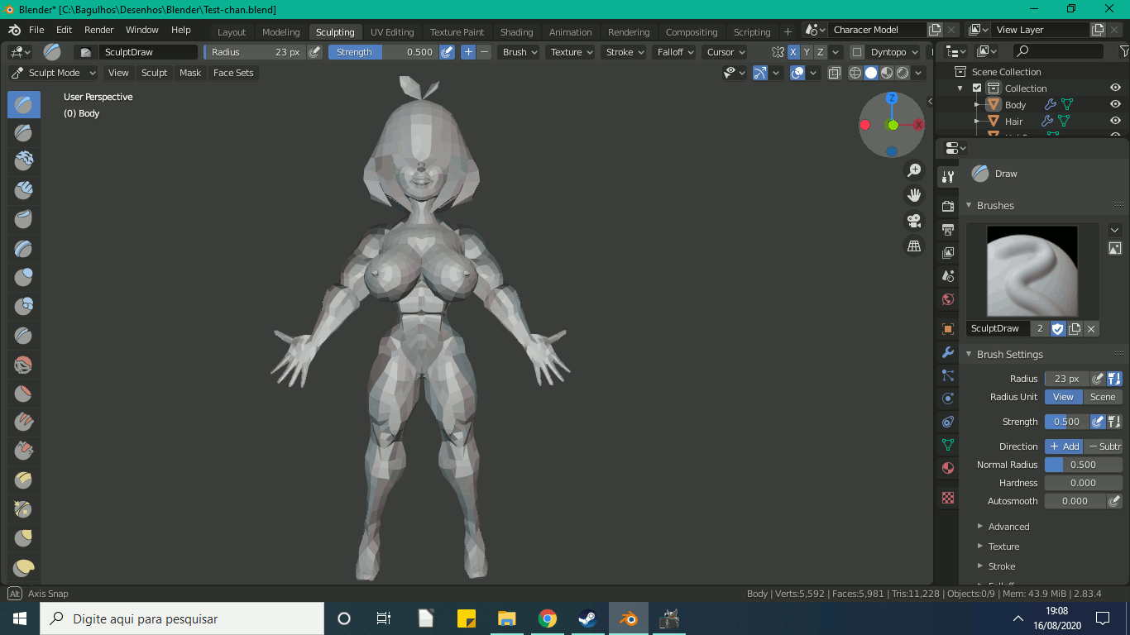Screen dimensions: 1130x635
Task: Hide the Body object using its eye icon
Action: 1115,105
